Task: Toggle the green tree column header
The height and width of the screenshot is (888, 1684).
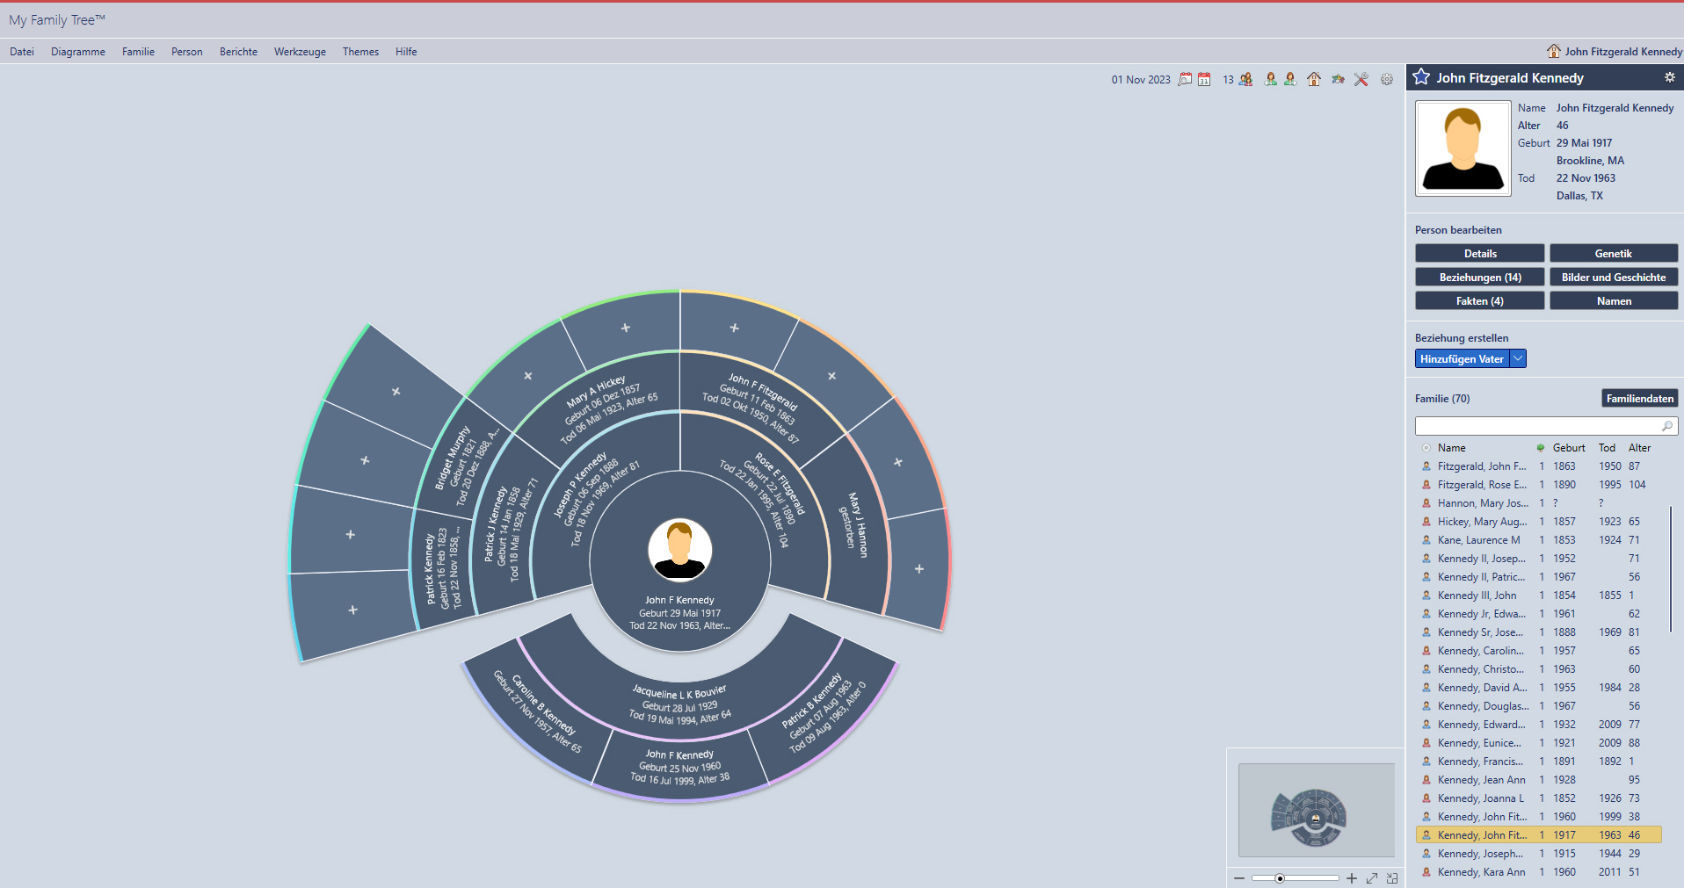Action: coord(1540,448)
